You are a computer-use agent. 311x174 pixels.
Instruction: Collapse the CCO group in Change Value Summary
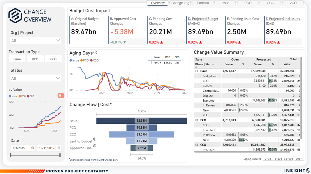tap(197, 145)
